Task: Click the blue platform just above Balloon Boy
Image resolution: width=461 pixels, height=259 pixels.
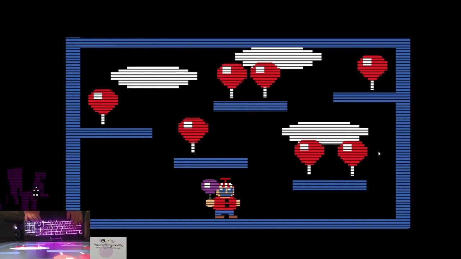Action: pyautogui.click(x=211, y=163)
